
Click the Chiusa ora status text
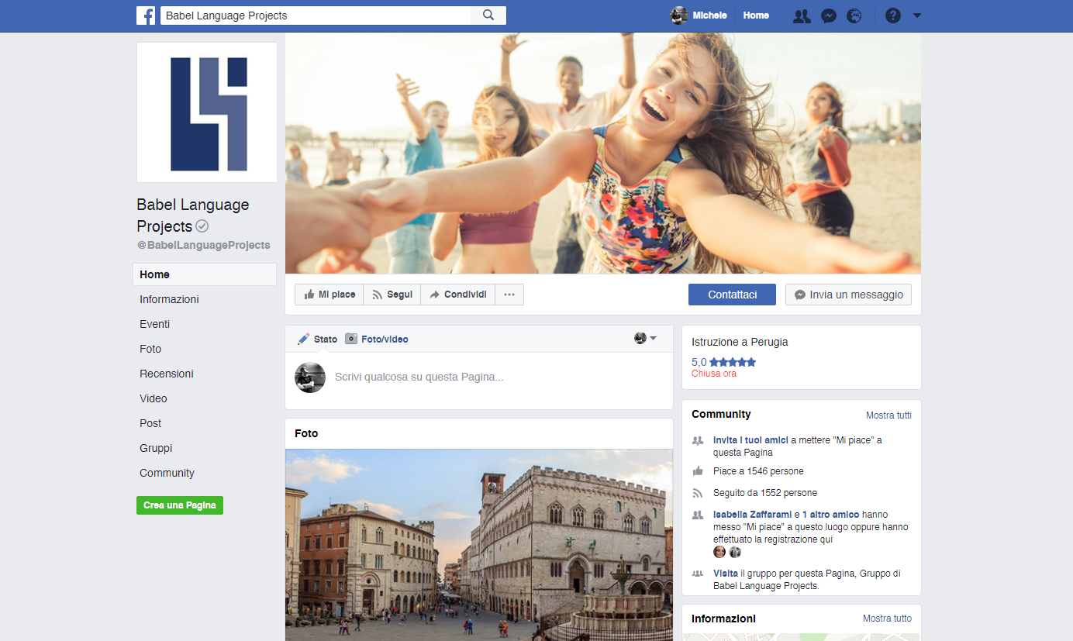coord(714,374)
